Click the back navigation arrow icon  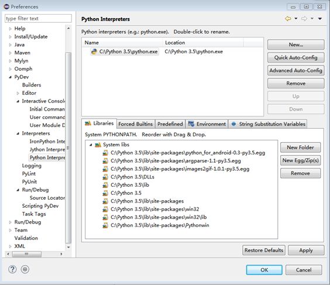coord(288,19)
